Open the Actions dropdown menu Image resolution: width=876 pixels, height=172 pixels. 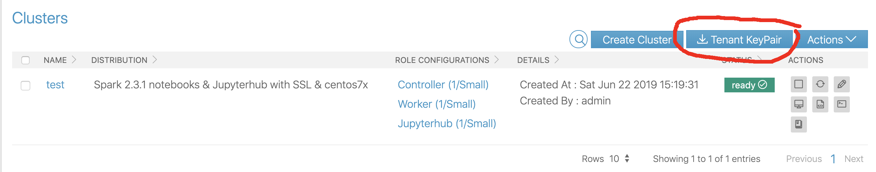click(x=831, y=40)
